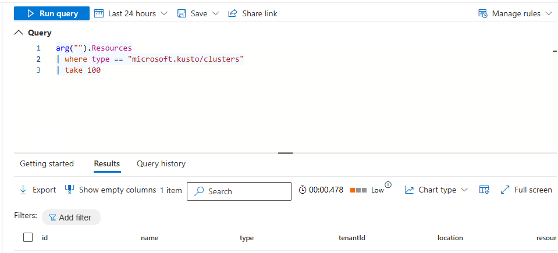Open the Chart type selector
The image size is (558, 253).
tap(436, 190)
